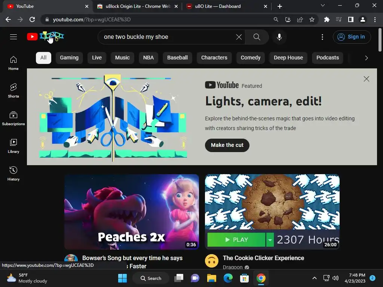The height and width of the screenshot is (287, 383).
Task: Open The Cookie Clicker Experience title
Action: coord(263,258)
